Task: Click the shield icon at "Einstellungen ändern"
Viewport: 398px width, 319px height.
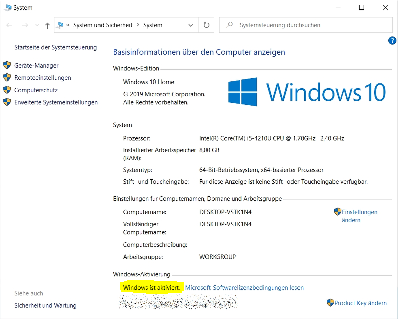Action: click(337, 211)
